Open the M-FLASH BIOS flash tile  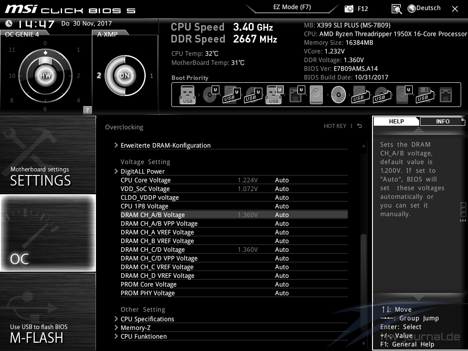pos(48,312)
